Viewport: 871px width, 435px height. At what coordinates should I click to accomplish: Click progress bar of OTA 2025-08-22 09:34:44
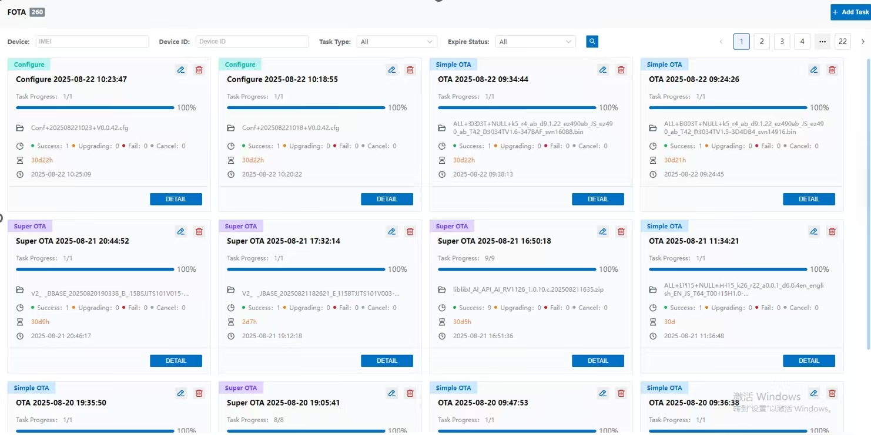(517, 108)
